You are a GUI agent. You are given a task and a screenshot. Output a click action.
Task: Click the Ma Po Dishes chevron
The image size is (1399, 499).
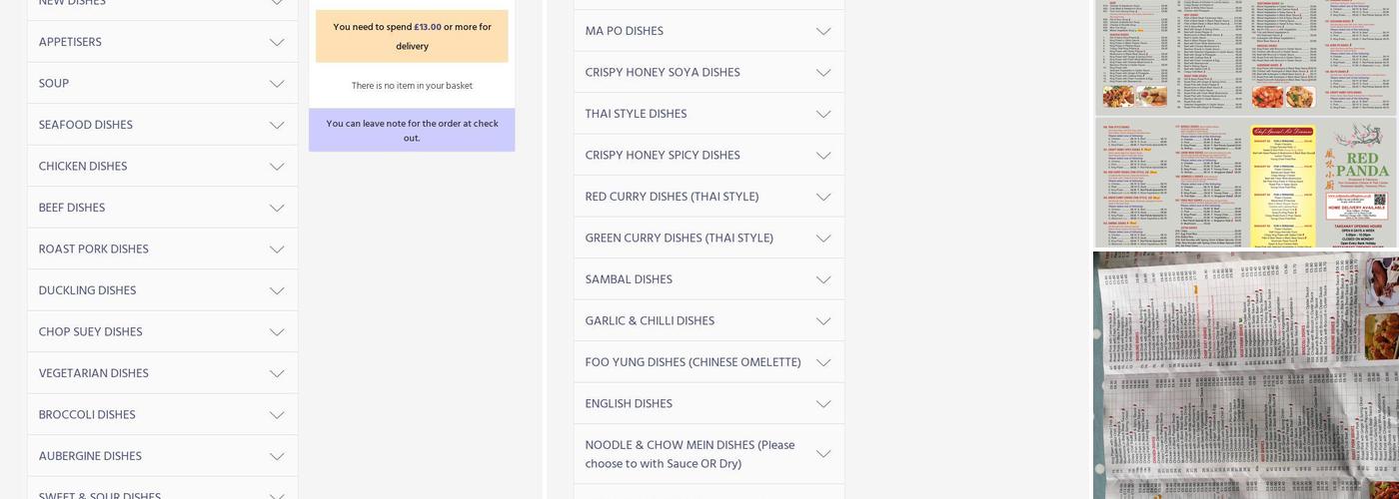tap(823, 32)
